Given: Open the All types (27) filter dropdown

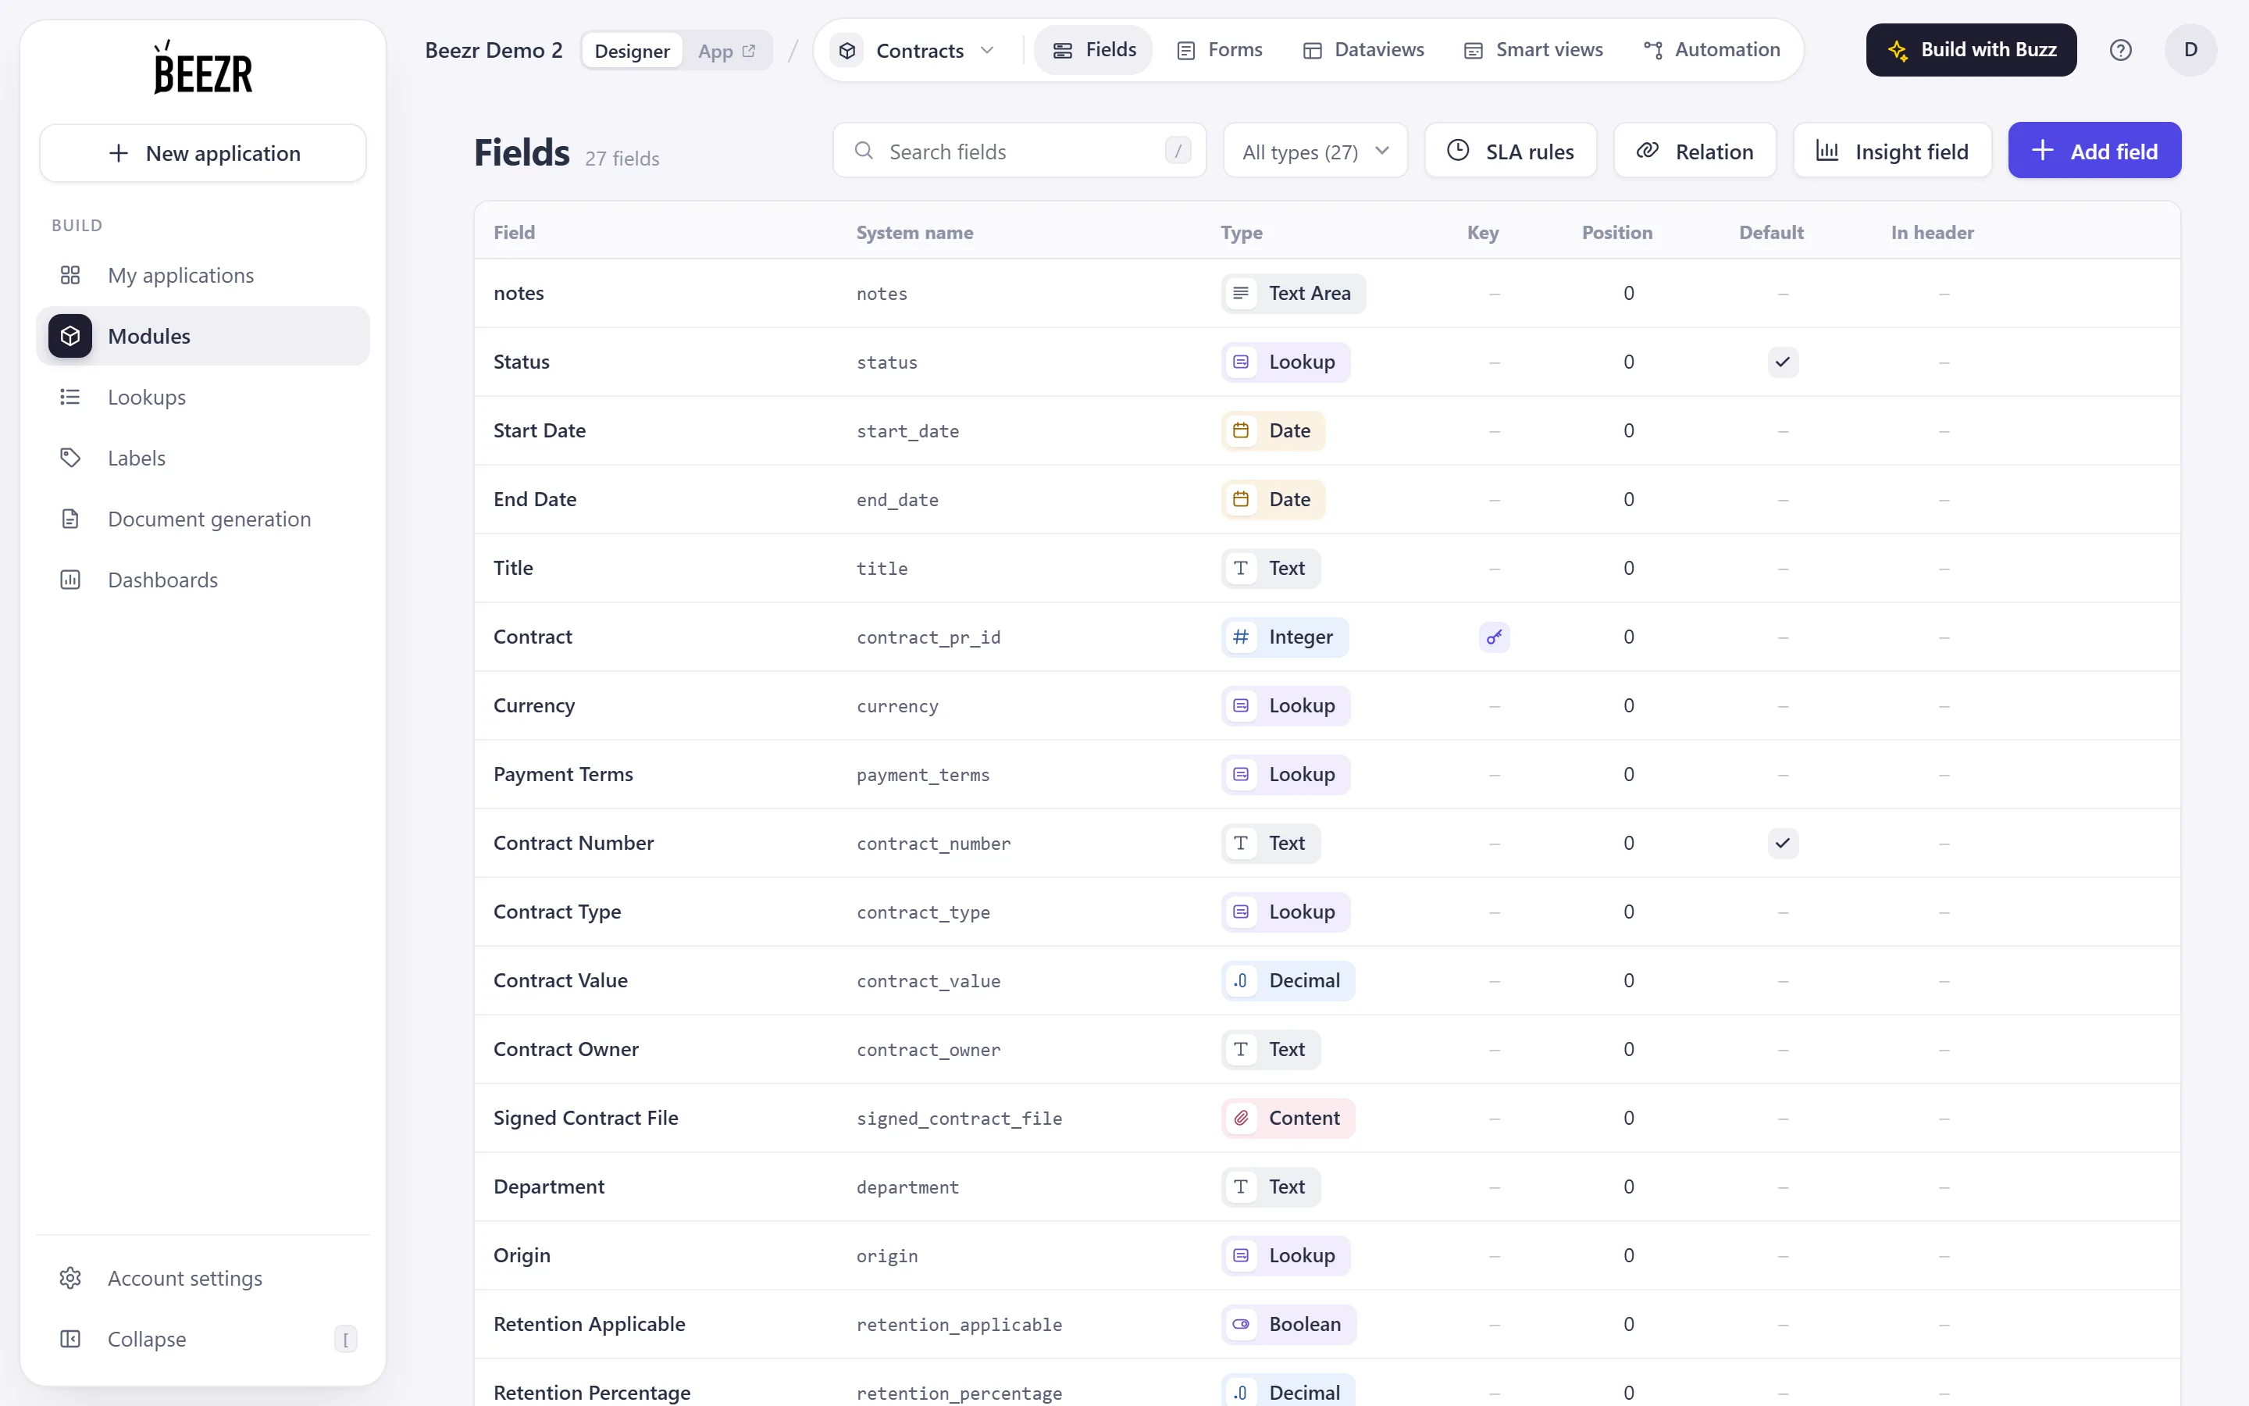Looking at the screenshot, I should 1315,151.
